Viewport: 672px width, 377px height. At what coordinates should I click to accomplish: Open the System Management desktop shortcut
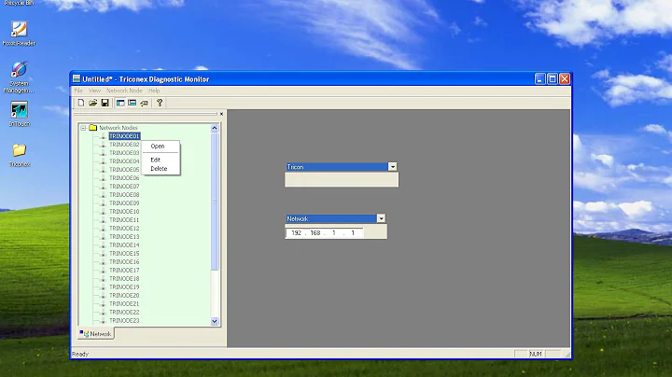pos(19,77)
